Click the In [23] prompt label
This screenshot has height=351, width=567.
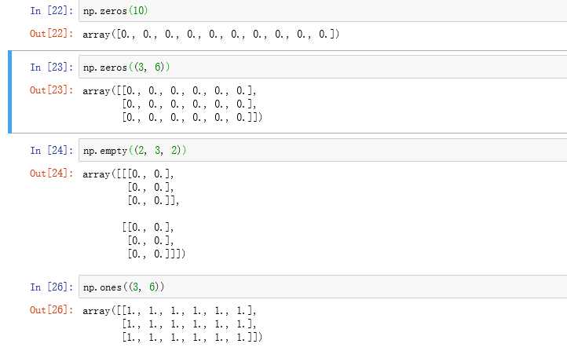(x=52, y=68)
